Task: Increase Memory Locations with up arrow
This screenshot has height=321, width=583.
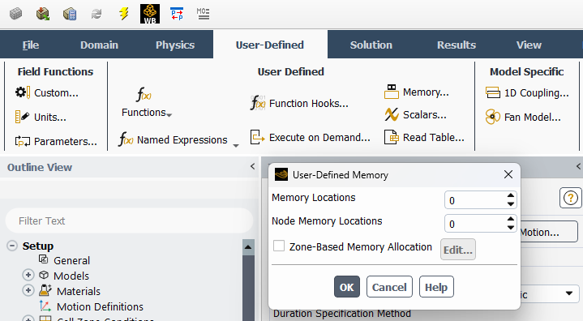Action: (511, 196)
